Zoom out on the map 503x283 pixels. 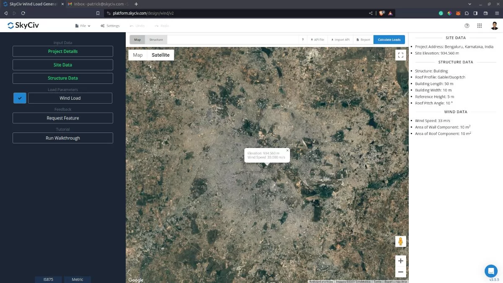click(400, 272)
